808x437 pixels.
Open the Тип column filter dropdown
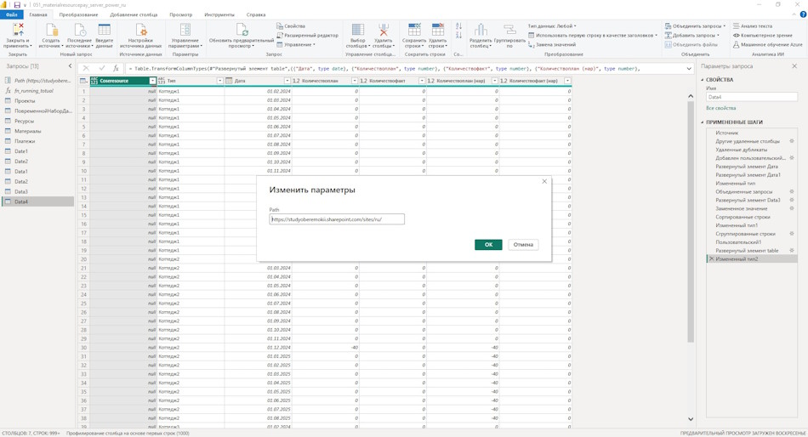click(220, 81)
